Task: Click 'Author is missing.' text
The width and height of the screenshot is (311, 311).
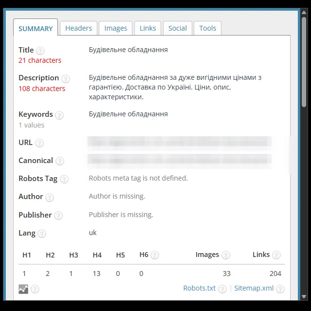Action: coord(117,196)
